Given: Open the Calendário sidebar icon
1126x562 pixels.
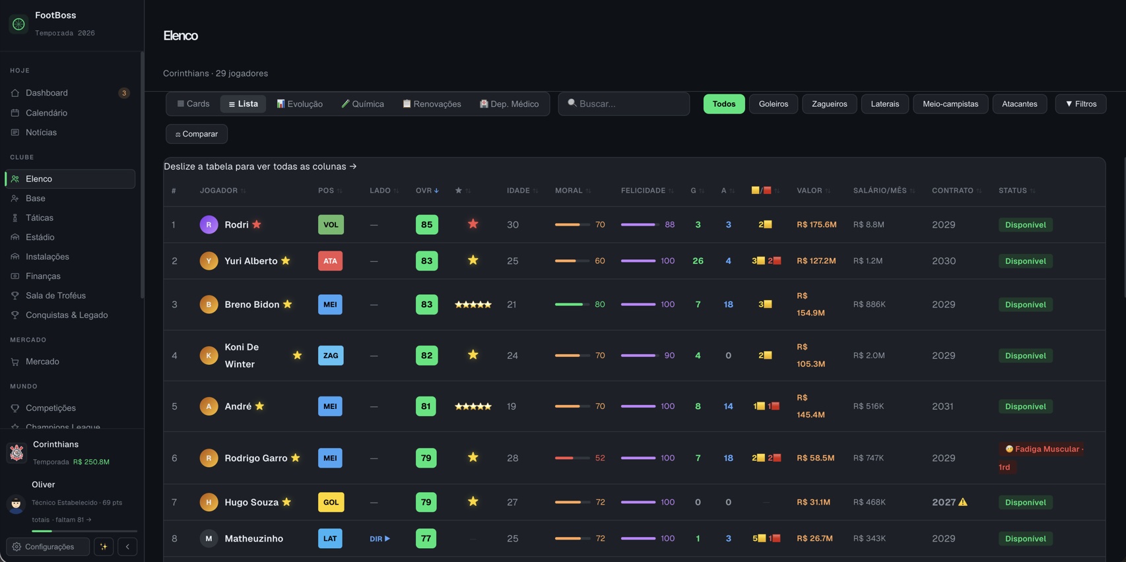Looking at the screenshot, I should pos(15,113).
